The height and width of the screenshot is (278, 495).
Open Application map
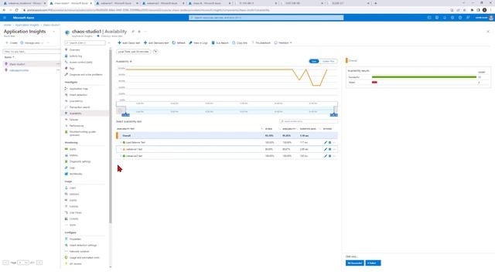coord(79,89)
